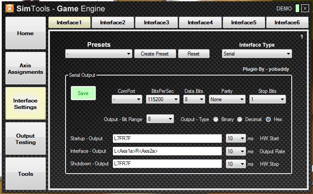Switch to Interface4 tab

coord(200,23)
